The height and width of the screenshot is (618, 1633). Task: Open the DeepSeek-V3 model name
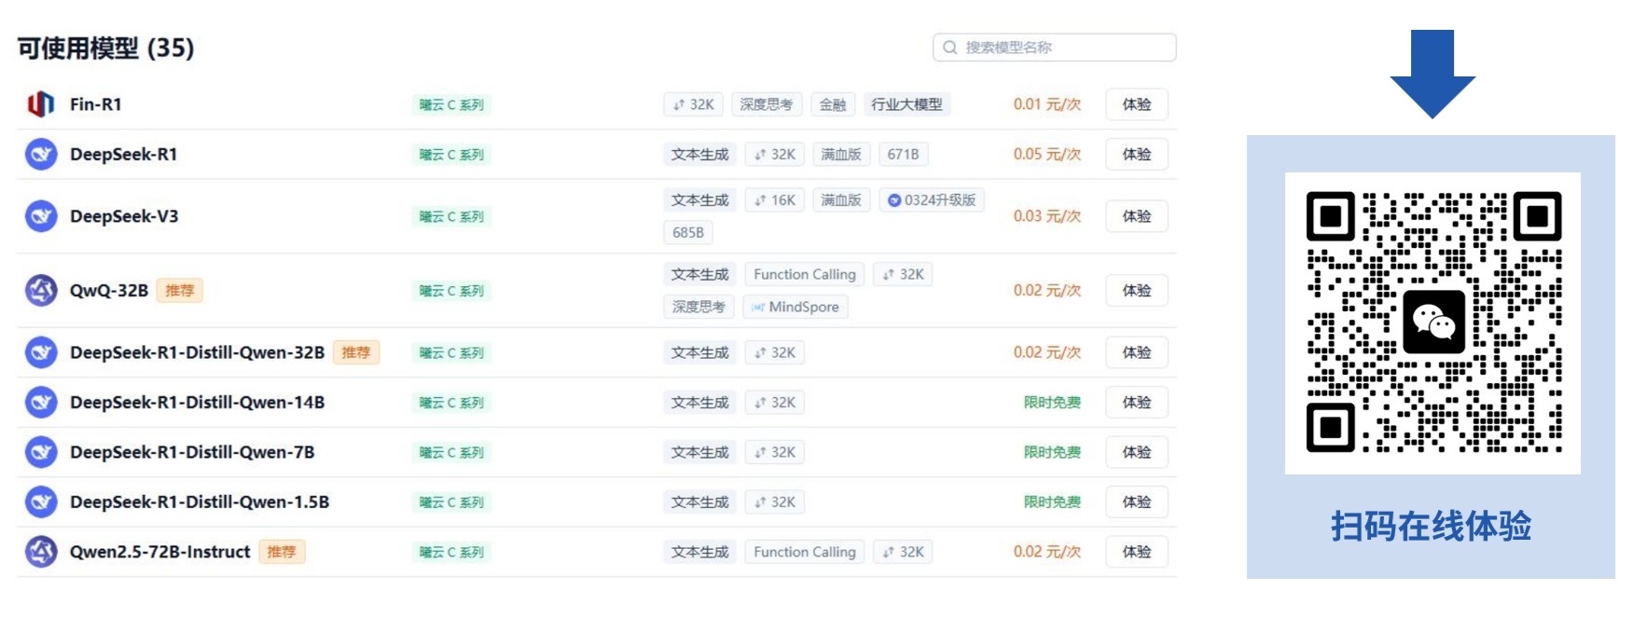click(x=124, y=216)
